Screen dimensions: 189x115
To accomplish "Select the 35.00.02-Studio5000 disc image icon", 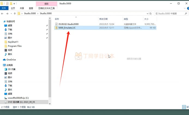I will coord(56,24).
